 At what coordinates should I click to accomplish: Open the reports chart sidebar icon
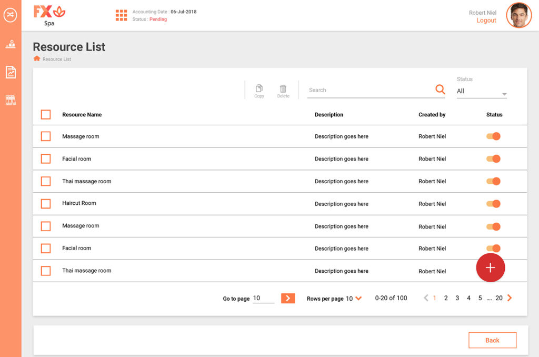(x=11, y=72)
